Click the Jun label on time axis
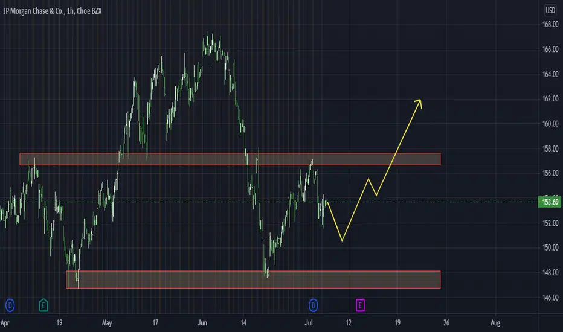563x332 pixels. coord(202,323)
